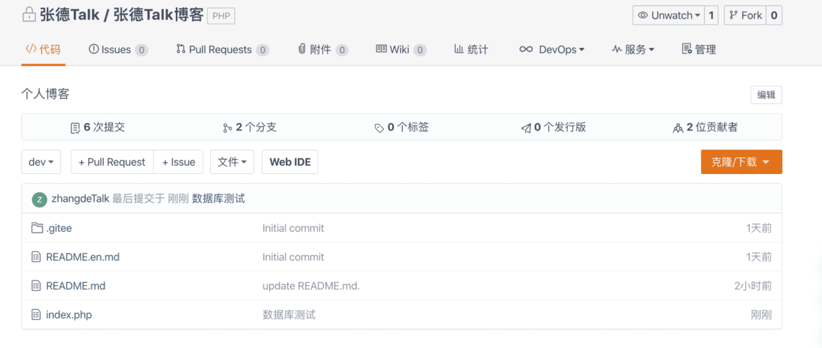The image size is (822, 348).
Task: Open the 统计 tab
Action: [x=471, y=49]
